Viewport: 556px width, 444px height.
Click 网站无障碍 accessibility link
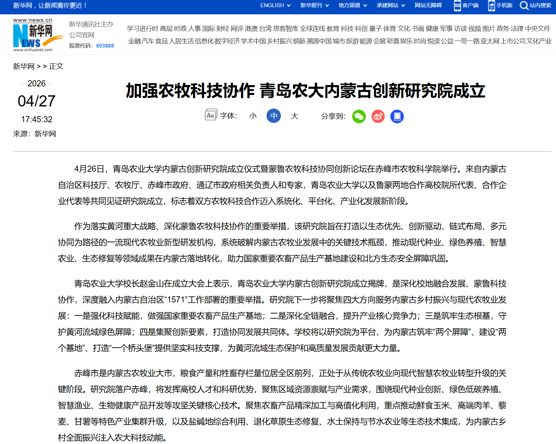point(428,5)
